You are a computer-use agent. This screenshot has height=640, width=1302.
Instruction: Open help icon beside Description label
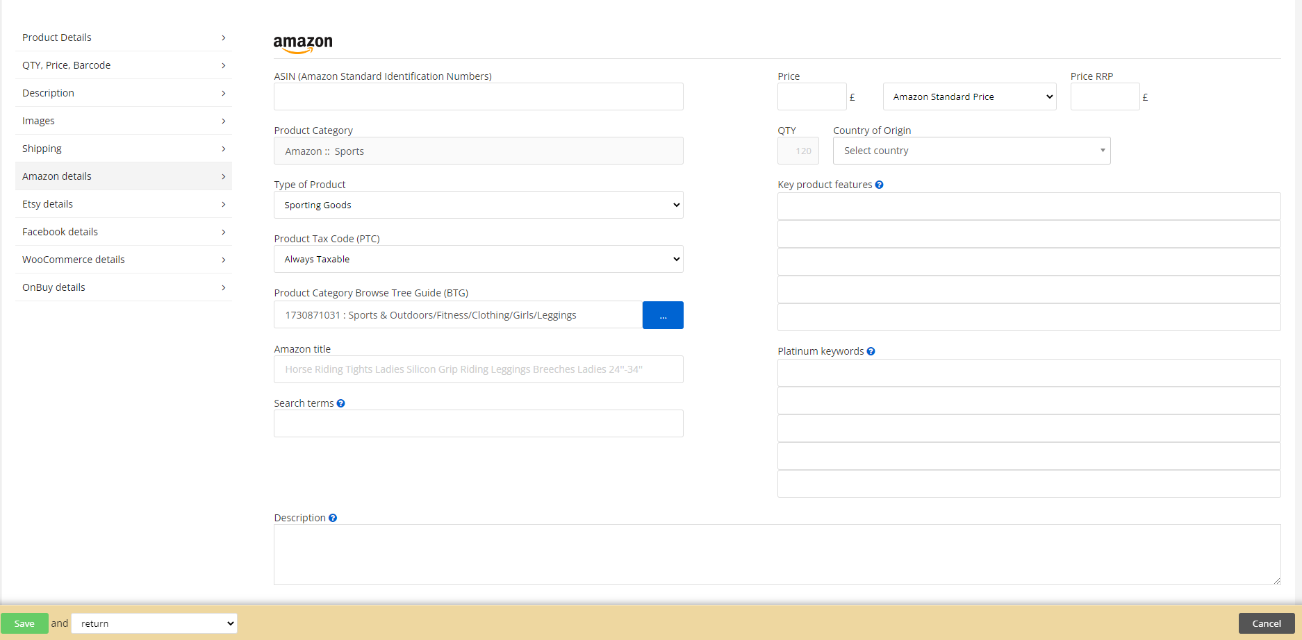pyautogui.click(x=333, y=518)
